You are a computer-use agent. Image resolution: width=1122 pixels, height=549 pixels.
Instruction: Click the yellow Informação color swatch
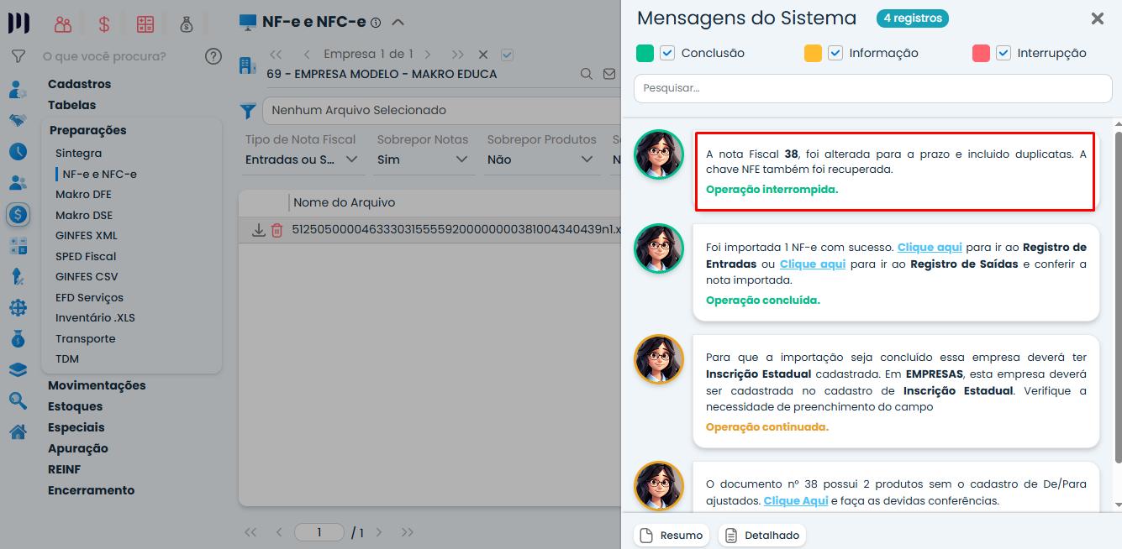(x=813, y=53)
